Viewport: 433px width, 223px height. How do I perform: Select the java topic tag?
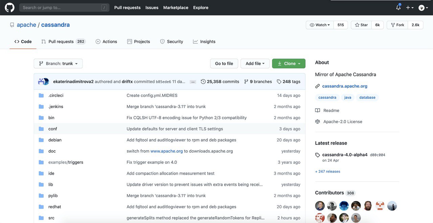point(348,97)
